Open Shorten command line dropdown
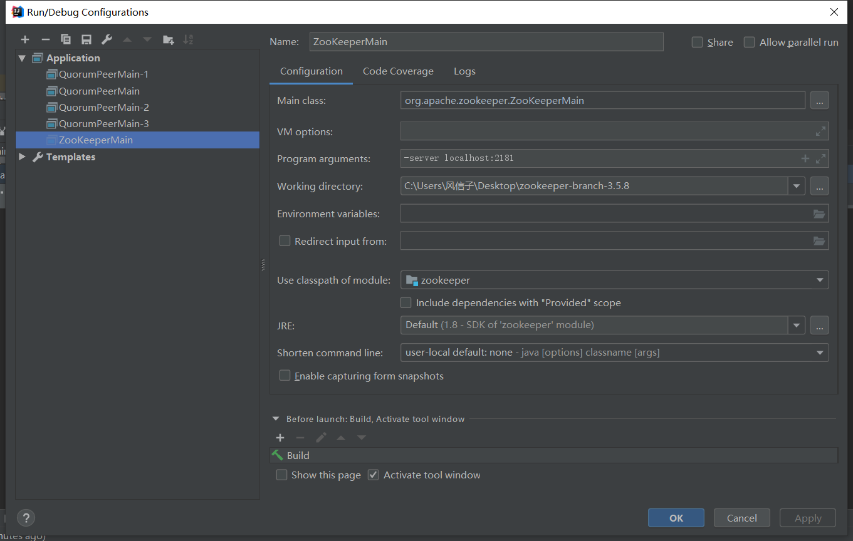 [x=820, y=353]
